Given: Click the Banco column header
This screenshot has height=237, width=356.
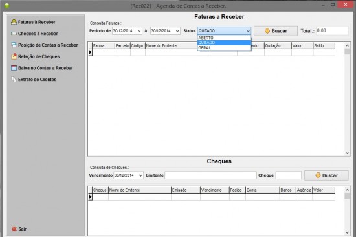Looking at the screenshot, I should click(x=287, y=190).
